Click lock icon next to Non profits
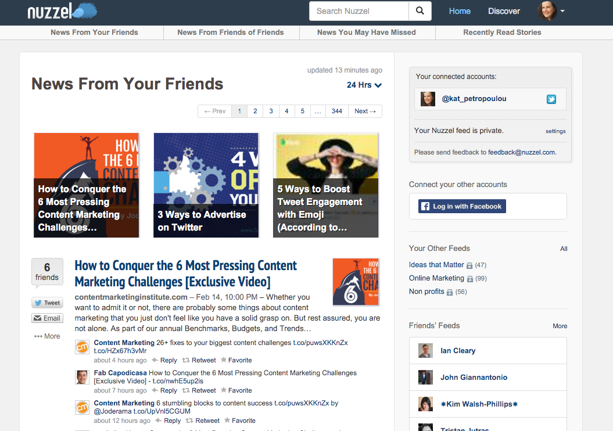The height and width of the screenshot is (431, 613). [x=450, y=292]
